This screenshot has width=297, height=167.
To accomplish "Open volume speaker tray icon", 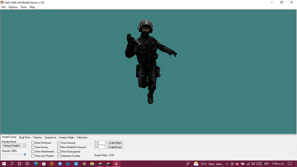I will [253, 164].
